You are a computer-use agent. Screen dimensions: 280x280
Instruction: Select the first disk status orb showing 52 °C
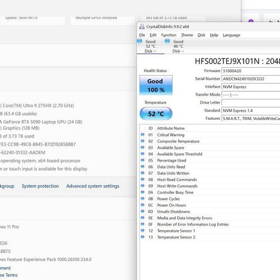coord(139,41)
